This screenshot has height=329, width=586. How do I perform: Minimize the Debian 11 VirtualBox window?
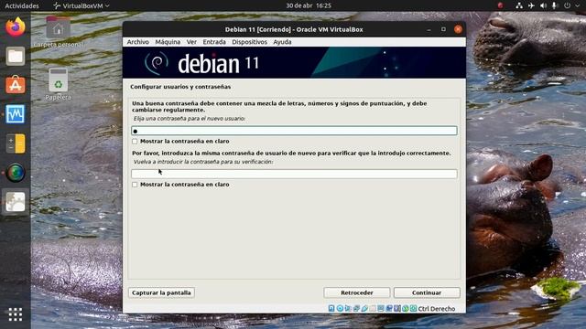click(429, 29)
